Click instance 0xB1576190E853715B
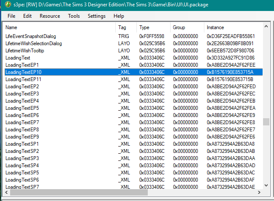The image size is (274, 201). pos(230,79)
